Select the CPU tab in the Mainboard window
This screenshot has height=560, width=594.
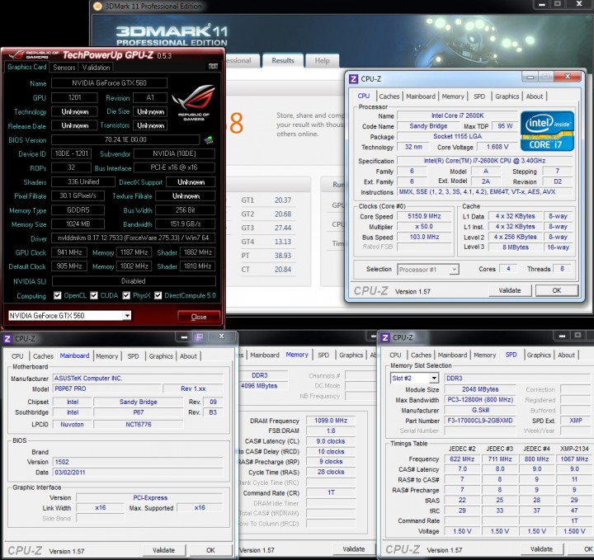17,356
